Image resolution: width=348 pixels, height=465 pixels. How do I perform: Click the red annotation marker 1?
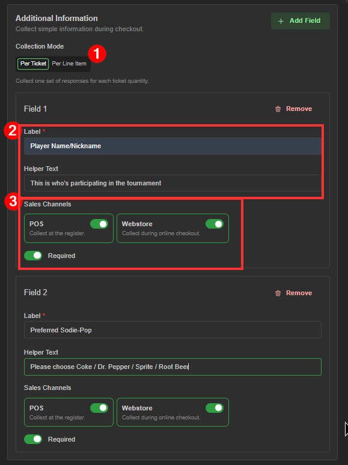point(97,53)
